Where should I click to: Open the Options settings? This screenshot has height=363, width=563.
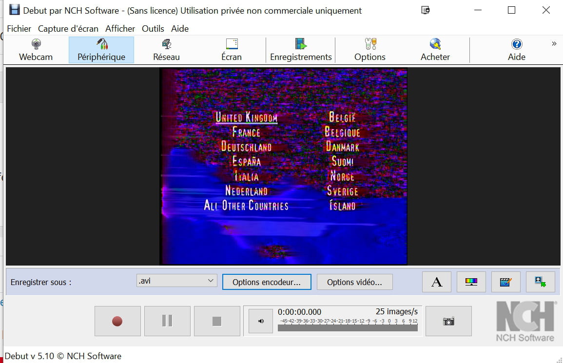pos(370,50)
